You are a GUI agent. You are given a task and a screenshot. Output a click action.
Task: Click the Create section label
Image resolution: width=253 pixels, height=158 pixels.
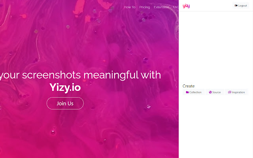click(x=189, y=86)
